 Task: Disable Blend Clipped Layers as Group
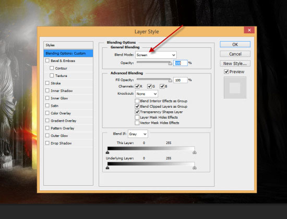click(137, 107)
